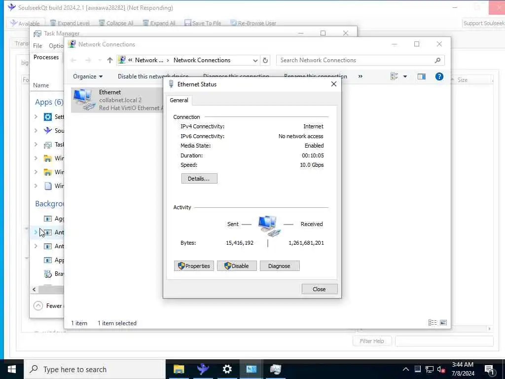
Task: Click Disable this network device toolbar command
Action: [153, 76]
